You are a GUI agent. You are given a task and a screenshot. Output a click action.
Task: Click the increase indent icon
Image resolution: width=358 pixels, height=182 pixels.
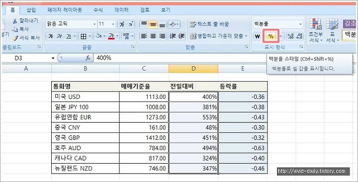pyautogui.click(x=181, y=36)
